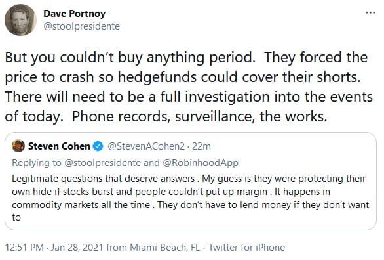Viewport: 384px width, 260px height.
Task: Click the 'Phone records, surveillance, the works' line
Action: [x=199, y=116]
